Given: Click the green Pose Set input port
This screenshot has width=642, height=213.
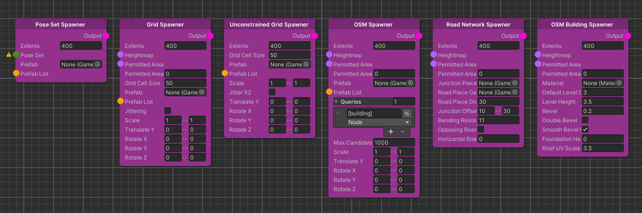Looking at the screenshot, I should pos(16,55).
